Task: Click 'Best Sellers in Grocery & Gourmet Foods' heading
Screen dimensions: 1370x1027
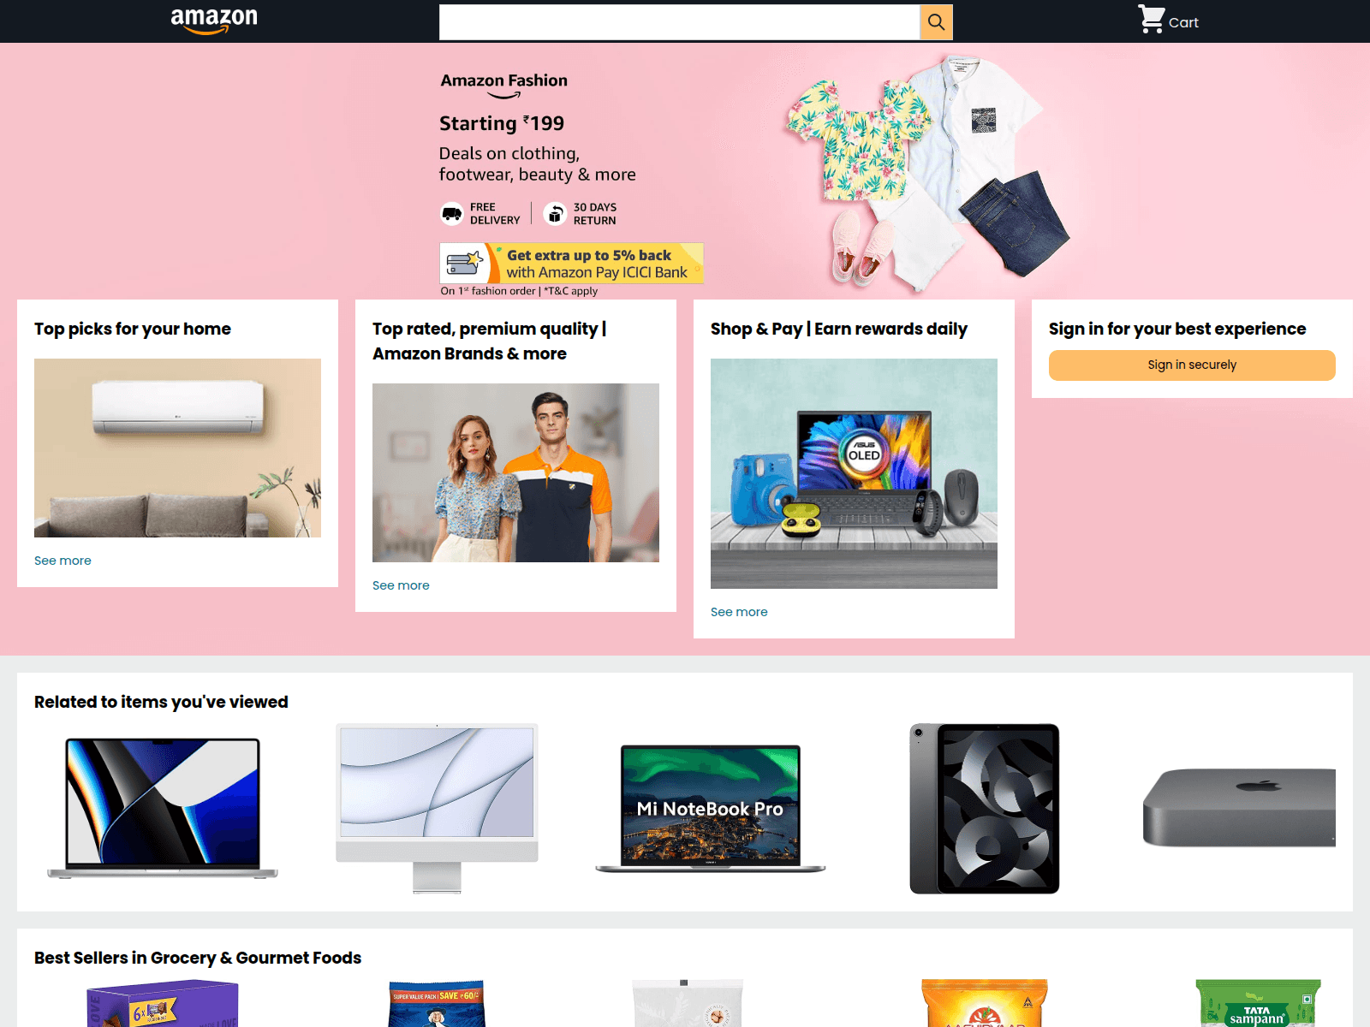Action: click(198, 959)
